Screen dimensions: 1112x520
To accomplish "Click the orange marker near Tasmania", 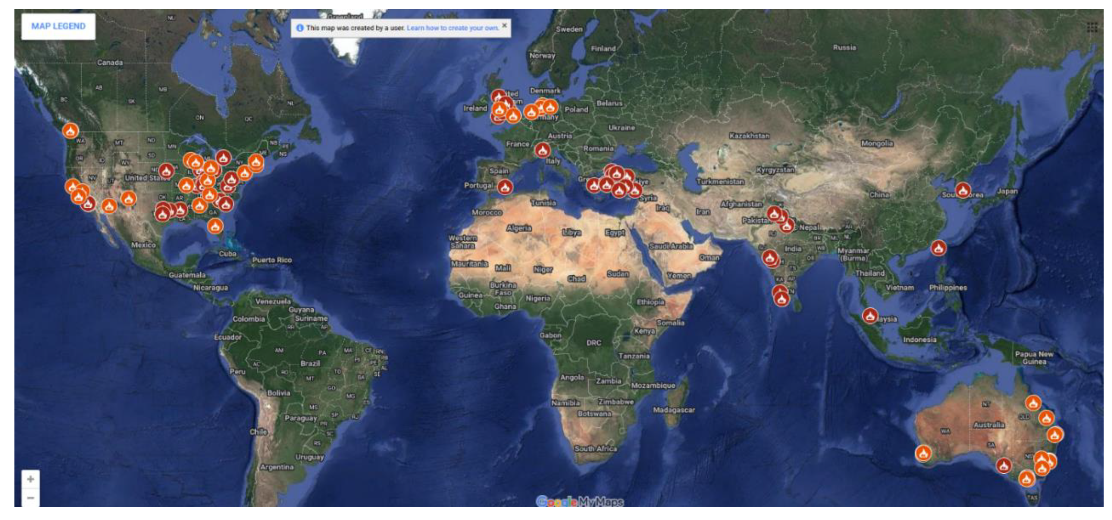I will 1027,478.
